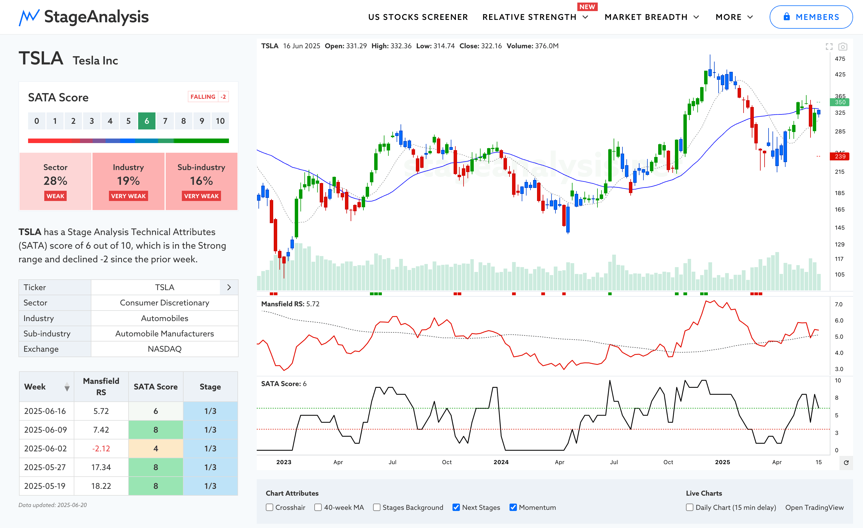
Task: Uncheck the Next Stages checkbox
Action: (x=456, y=507)
